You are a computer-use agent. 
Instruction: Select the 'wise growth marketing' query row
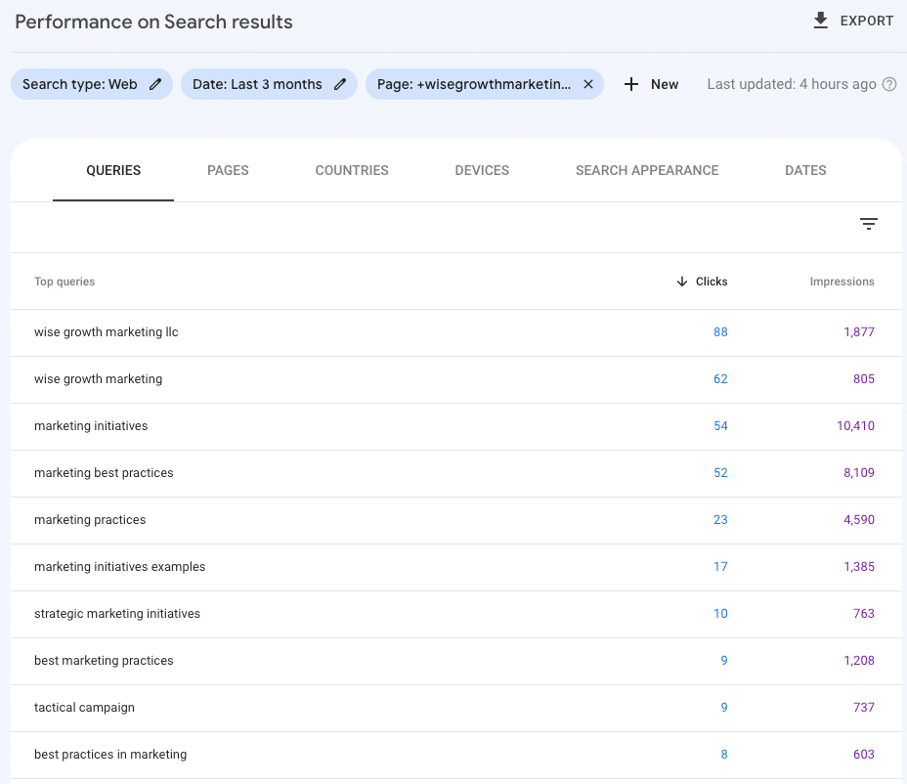click(455, 379)
